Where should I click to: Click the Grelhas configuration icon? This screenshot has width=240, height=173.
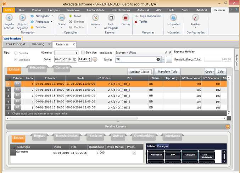click(x=196, y=17)
